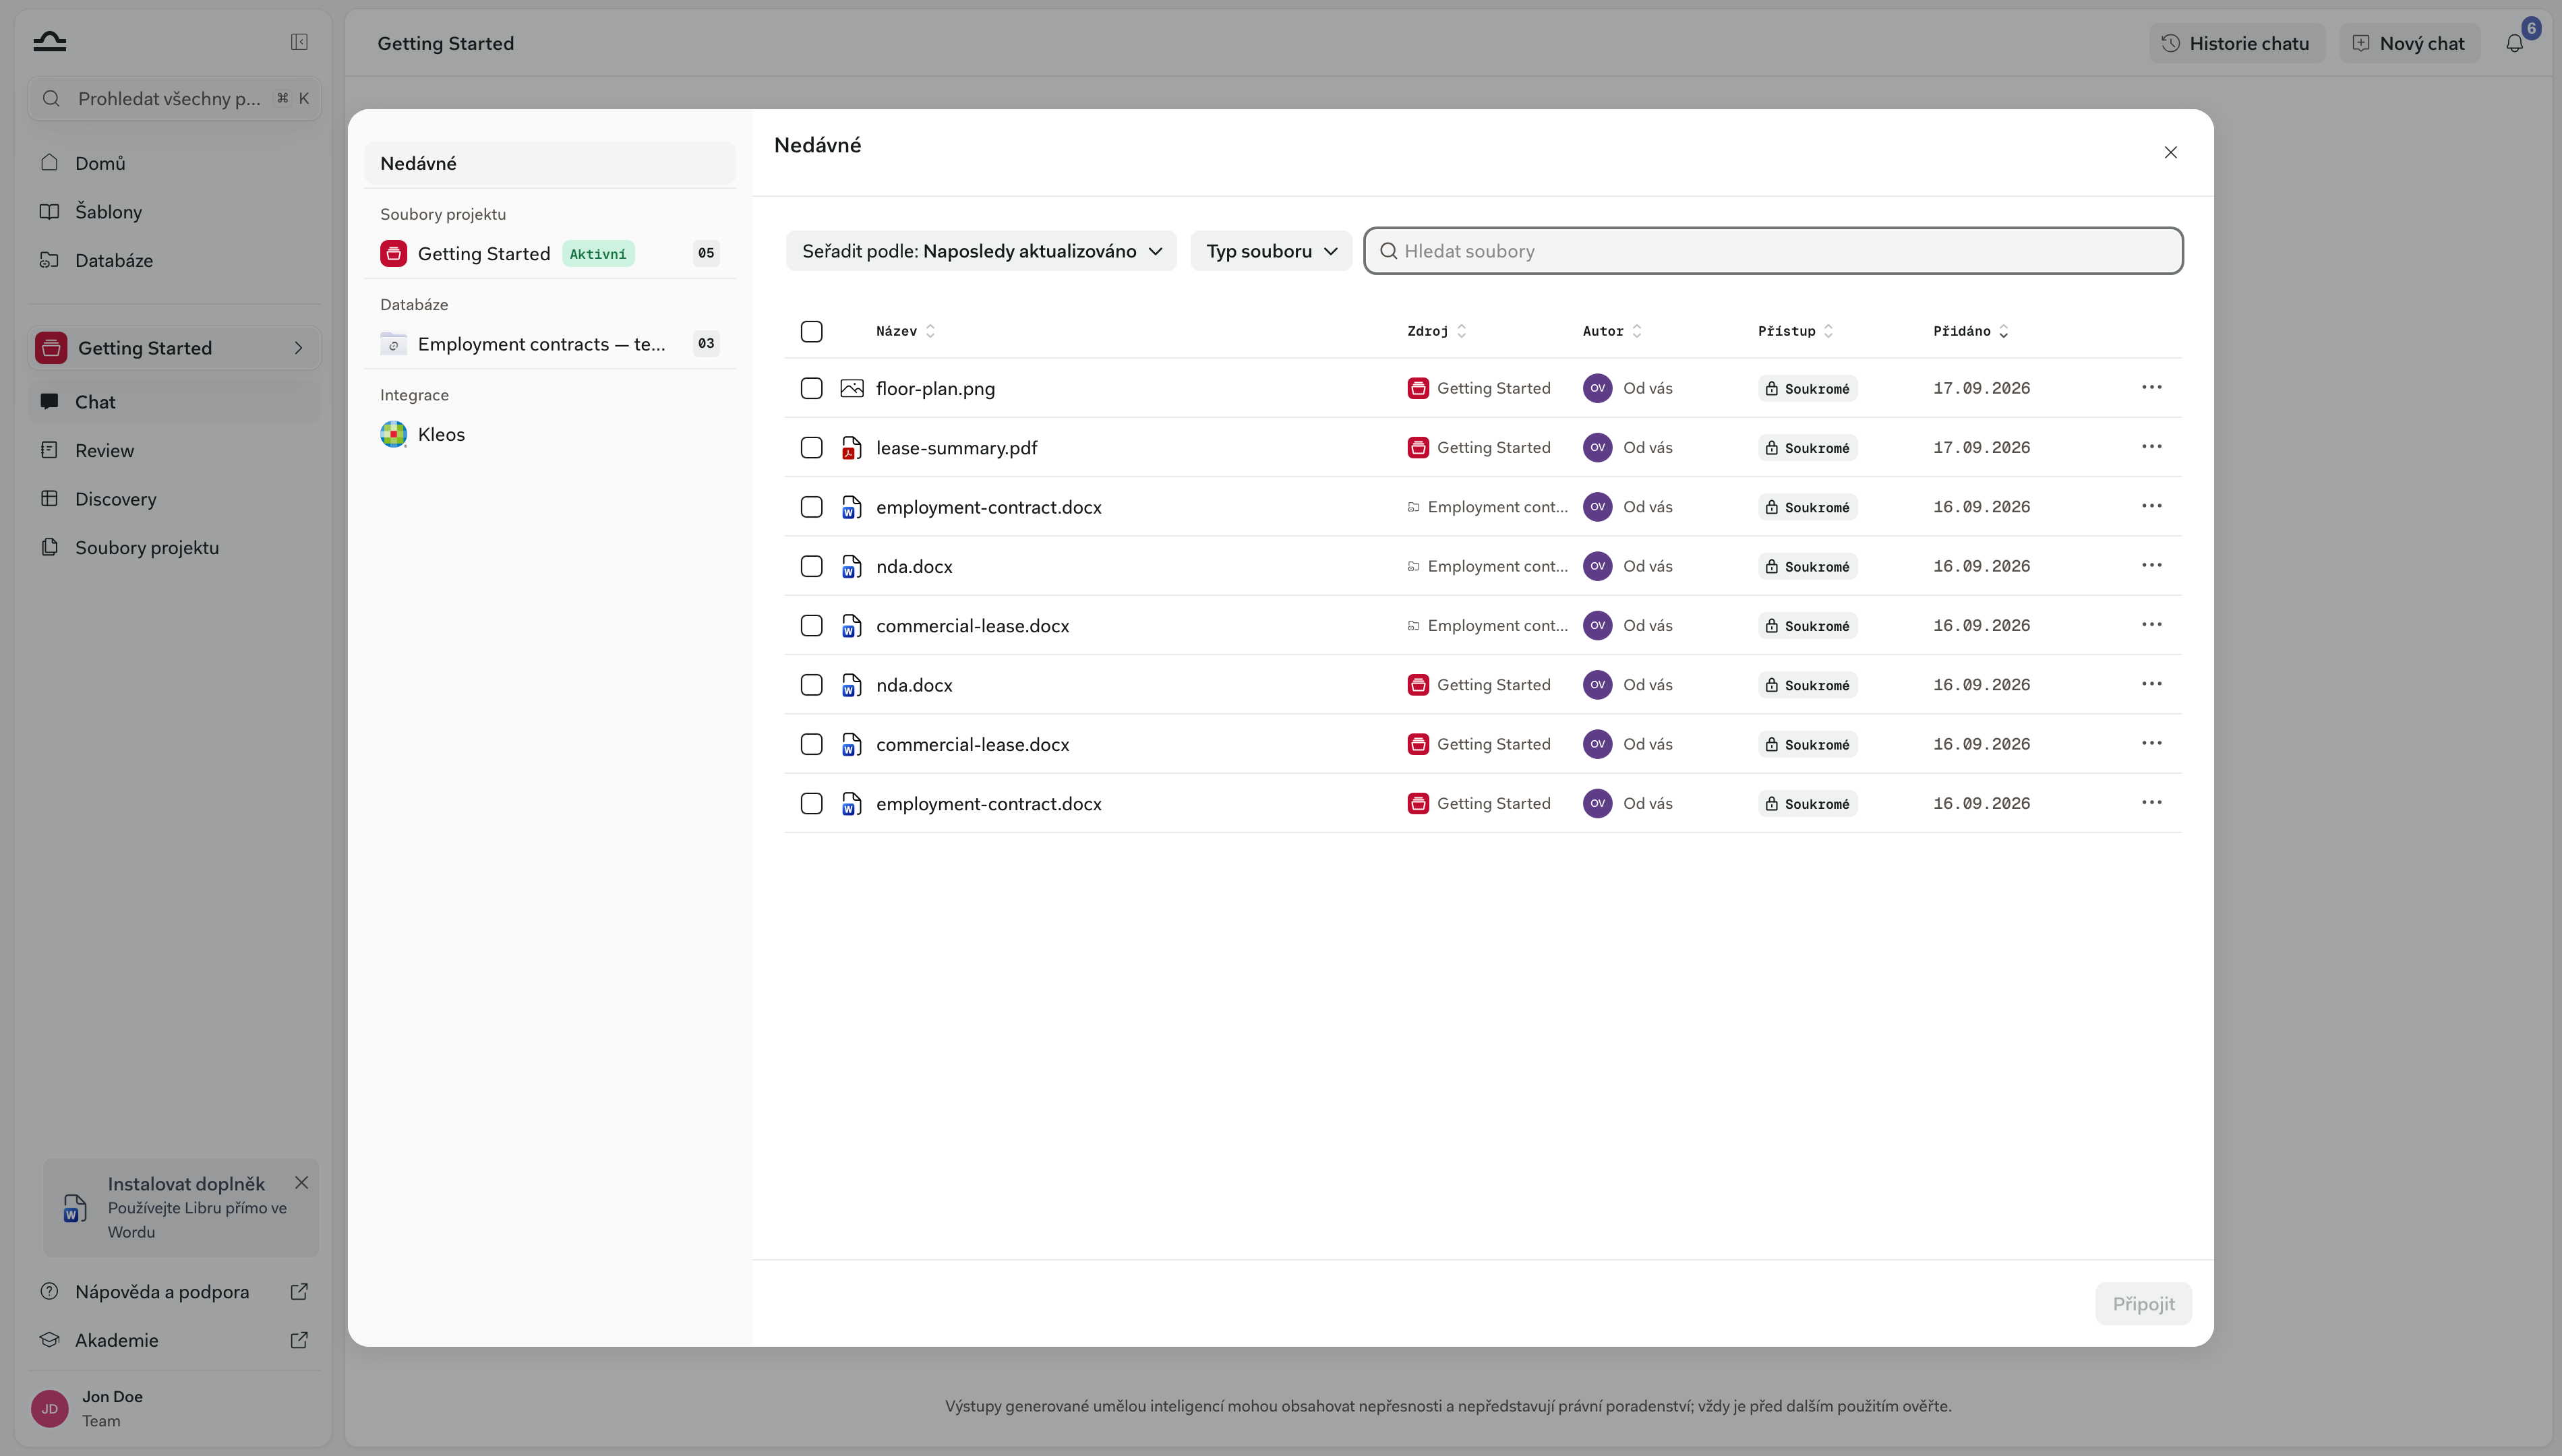Collapse the sidebar panel icon
The height and width of the screenshot is (1456, 2562).
[299, 42]
